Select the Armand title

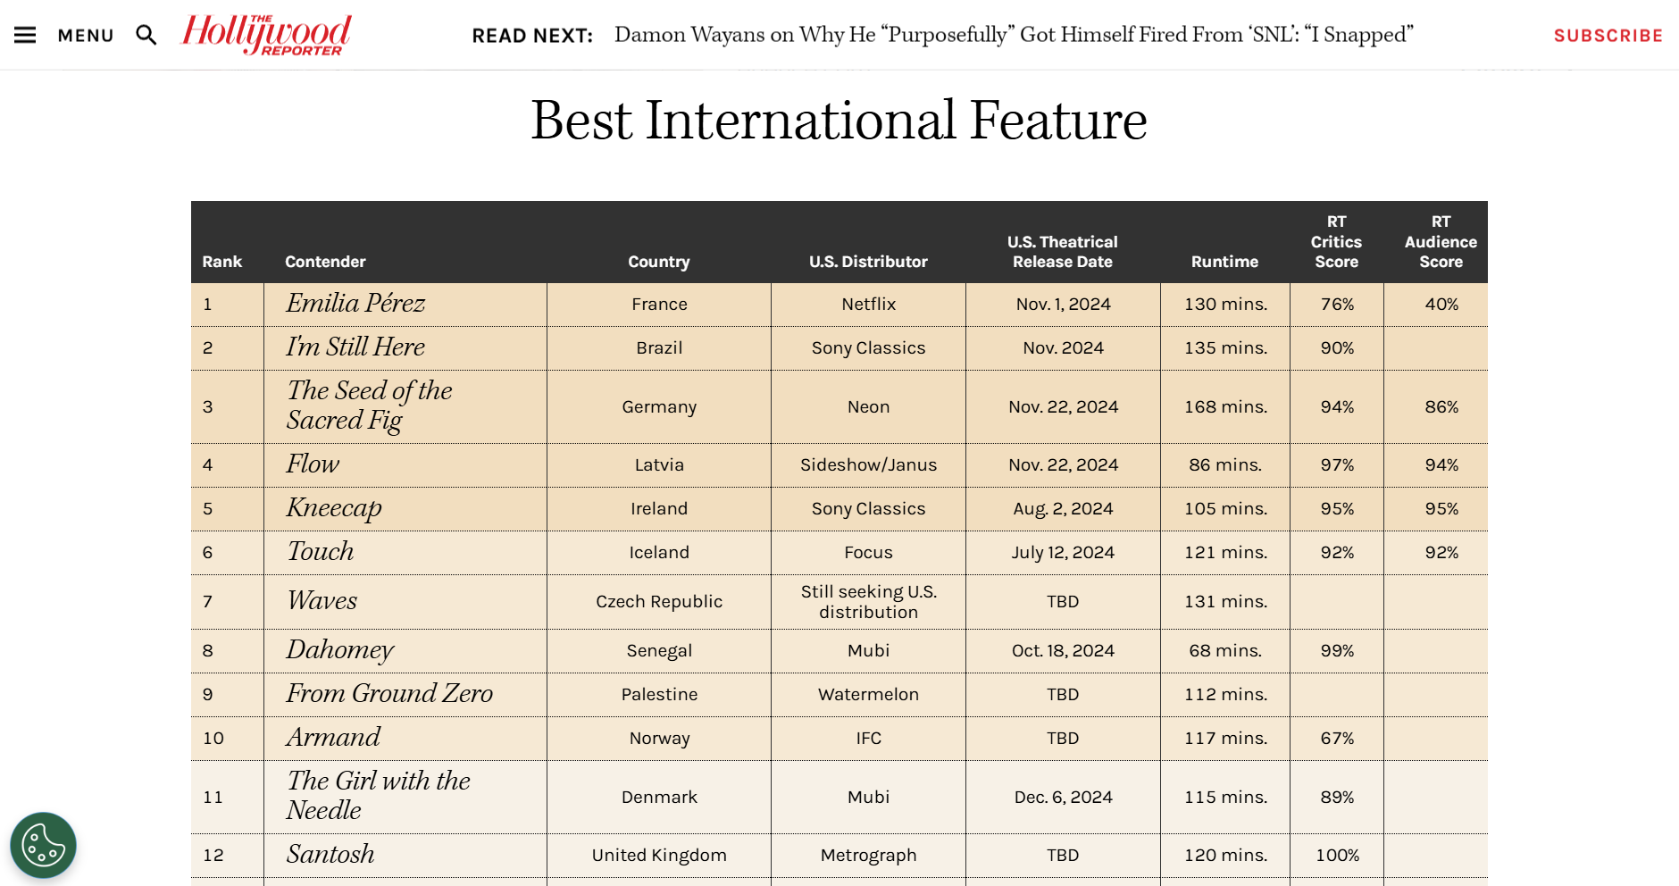point(333,737)
